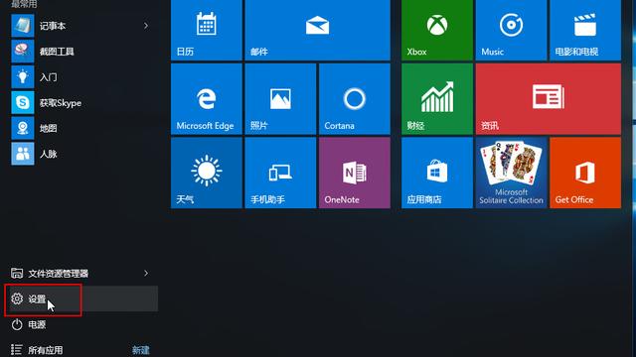This screenshot has height=357, width=636.
Task: Launch the OneNote tile
Action: 355,173
